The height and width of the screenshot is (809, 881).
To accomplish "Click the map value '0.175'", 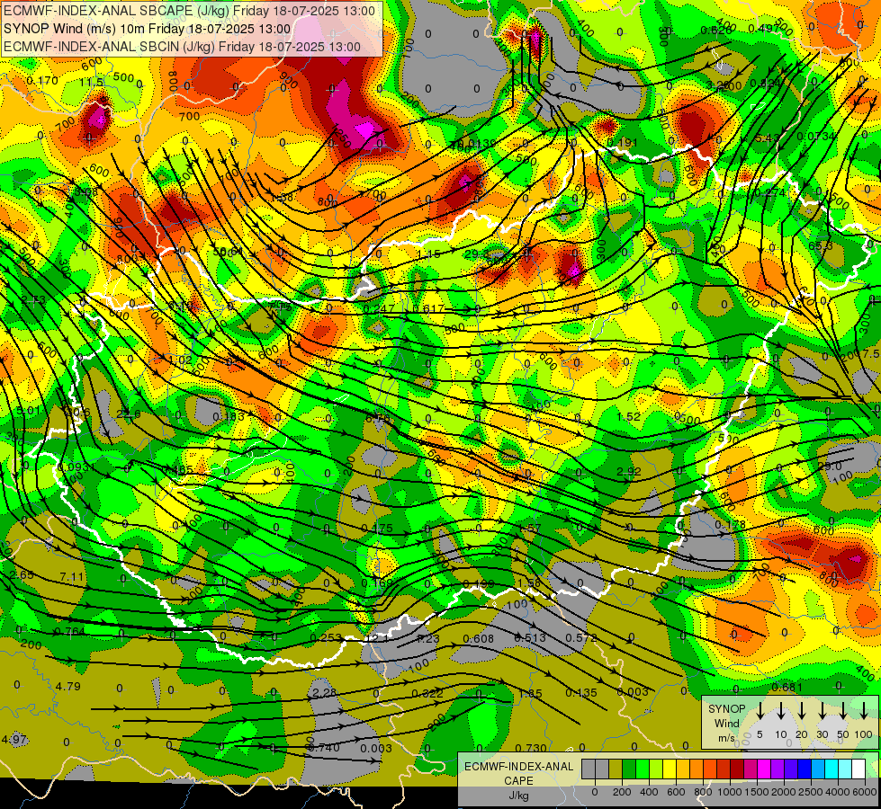I will pos(377,529).
